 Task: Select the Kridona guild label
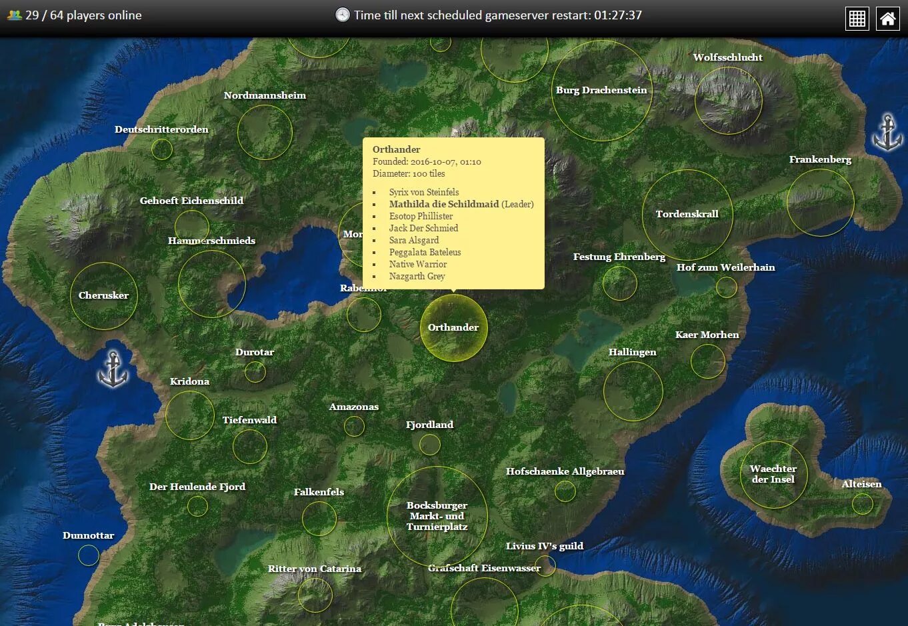(x=189, y=381)
